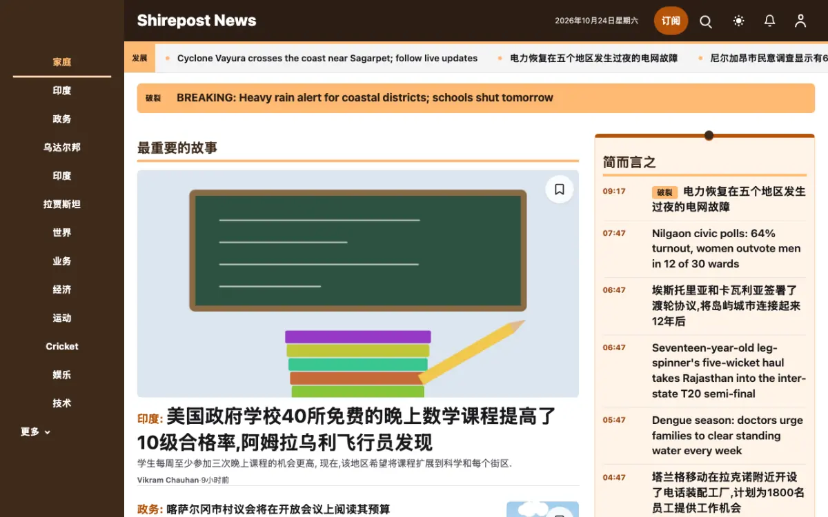Open Cyclone Vayura ticker headline
This screenshot has height=517, width=828.
click(x=327, y=59)
